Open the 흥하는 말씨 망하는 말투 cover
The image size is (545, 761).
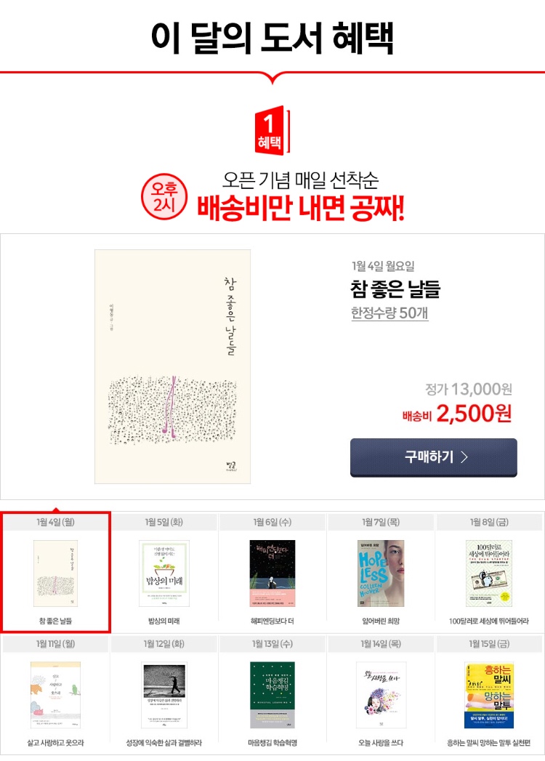pos(489,695)
